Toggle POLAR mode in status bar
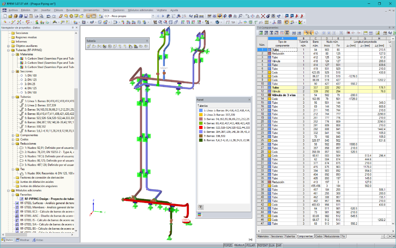This screenshot has height=248, width=396. [251, 245]
